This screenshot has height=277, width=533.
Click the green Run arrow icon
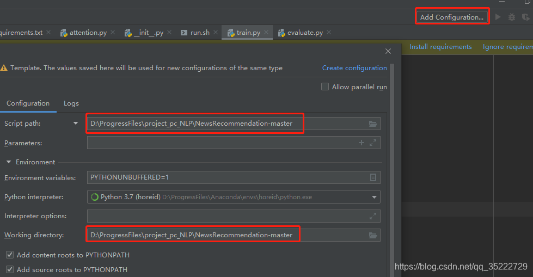coord(498,17)
